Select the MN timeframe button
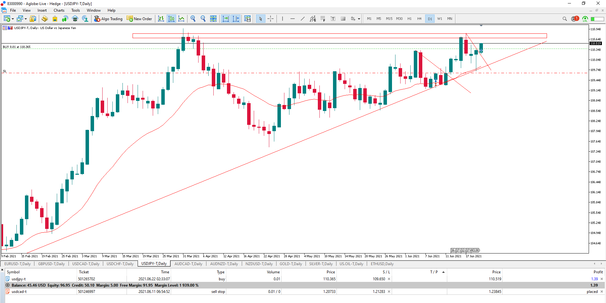 point(449,19)
